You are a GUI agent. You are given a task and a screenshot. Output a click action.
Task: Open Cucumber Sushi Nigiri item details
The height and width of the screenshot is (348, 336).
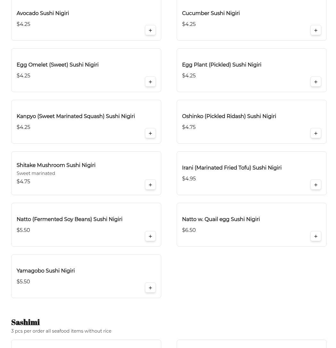point(211,13)
